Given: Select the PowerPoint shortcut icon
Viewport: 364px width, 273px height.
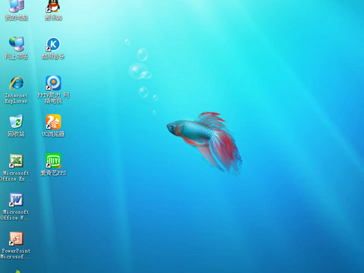Looking at the screenshot, I should point(16,239).
